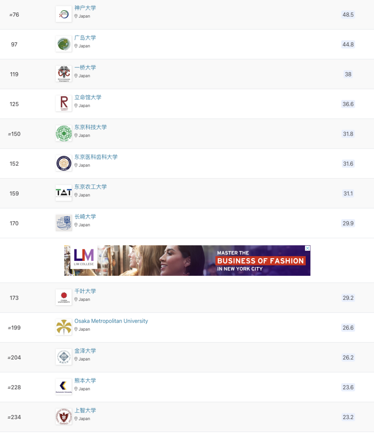Close the LIM College advertisement
This screenshot has width=374, height=433.
[308, 248]
